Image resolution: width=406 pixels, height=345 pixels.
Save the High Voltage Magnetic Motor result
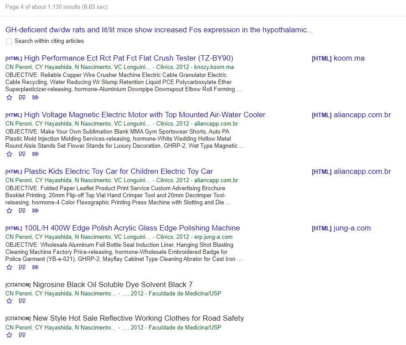9,154
